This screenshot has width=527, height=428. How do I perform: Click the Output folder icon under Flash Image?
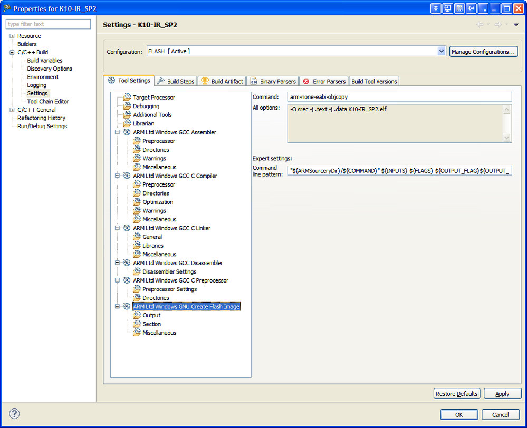(x=137, y=315)
